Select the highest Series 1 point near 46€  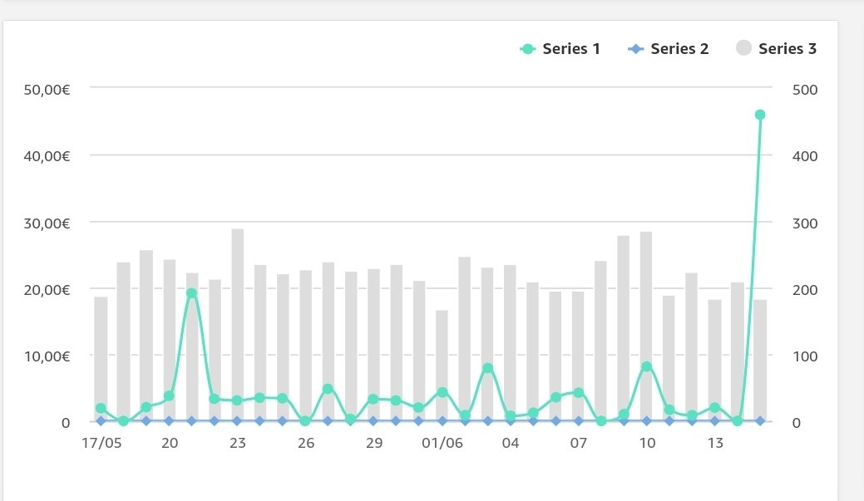(760, 115)
